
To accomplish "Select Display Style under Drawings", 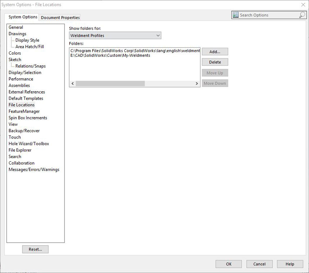I will click(27, 40).
